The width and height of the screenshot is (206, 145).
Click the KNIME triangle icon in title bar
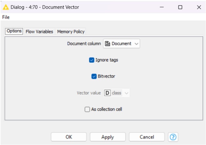pyautogui.click(x=6, y=7)
